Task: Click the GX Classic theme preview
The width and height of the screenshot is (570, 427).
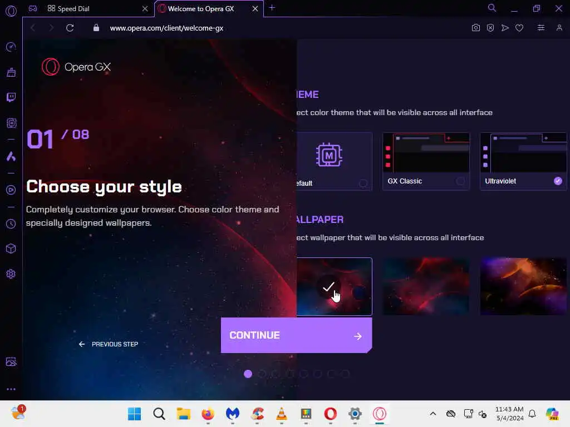Action: (426, 152)
